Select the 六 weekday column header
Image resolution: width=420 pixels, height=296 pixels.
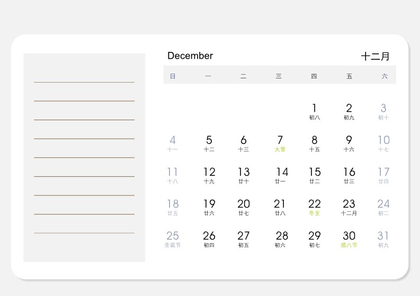coord(385,76)
